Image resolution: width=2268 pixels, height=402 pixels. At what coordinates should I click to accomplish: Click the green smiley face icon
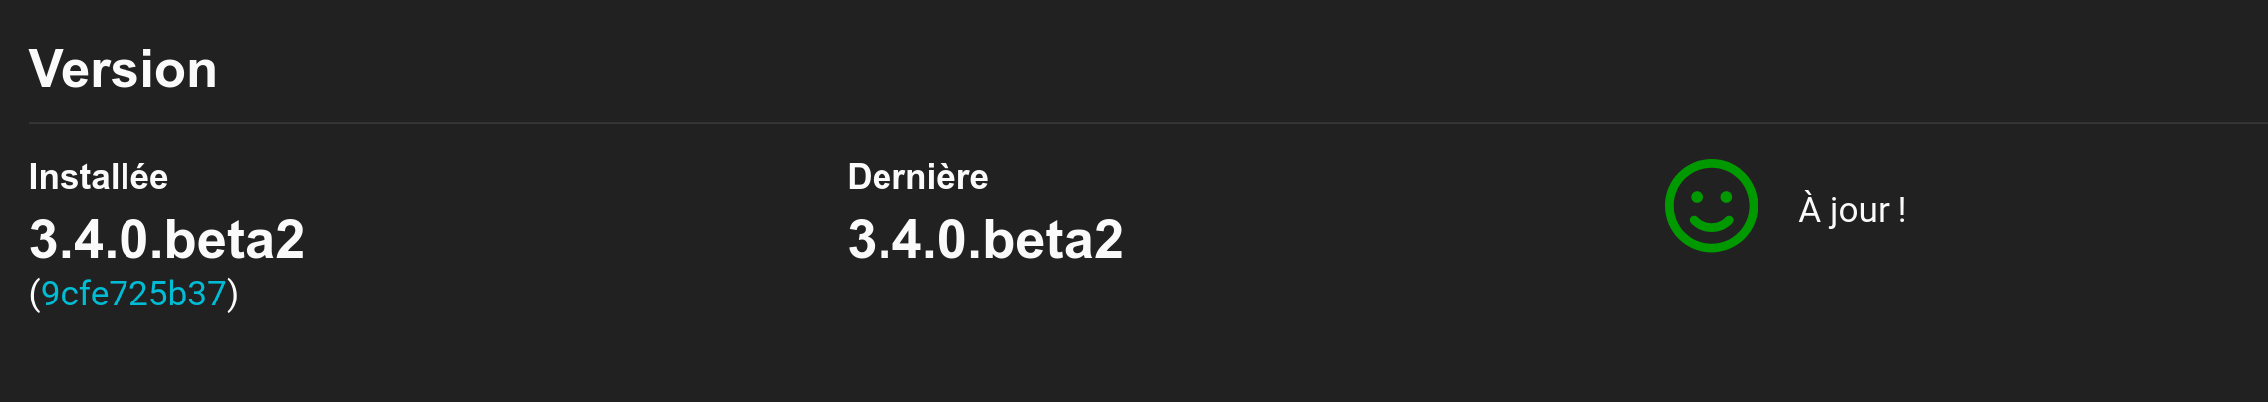click(x=1711, y=206)
